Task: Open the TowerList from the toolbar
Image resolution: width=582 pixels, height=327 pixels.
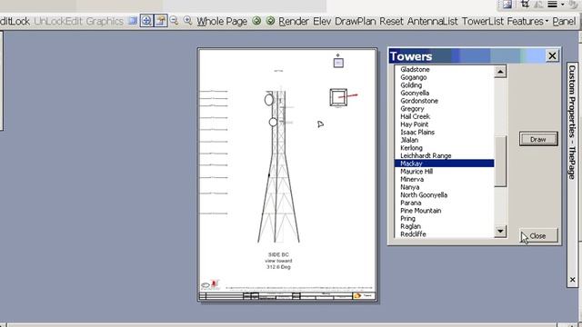Action: tap(483, 21)
